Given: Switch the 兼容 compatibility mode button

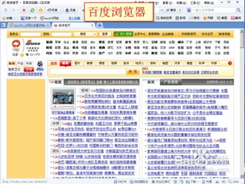Looking at the screenshot, I should pyautogui.click(x=171, y=10).
